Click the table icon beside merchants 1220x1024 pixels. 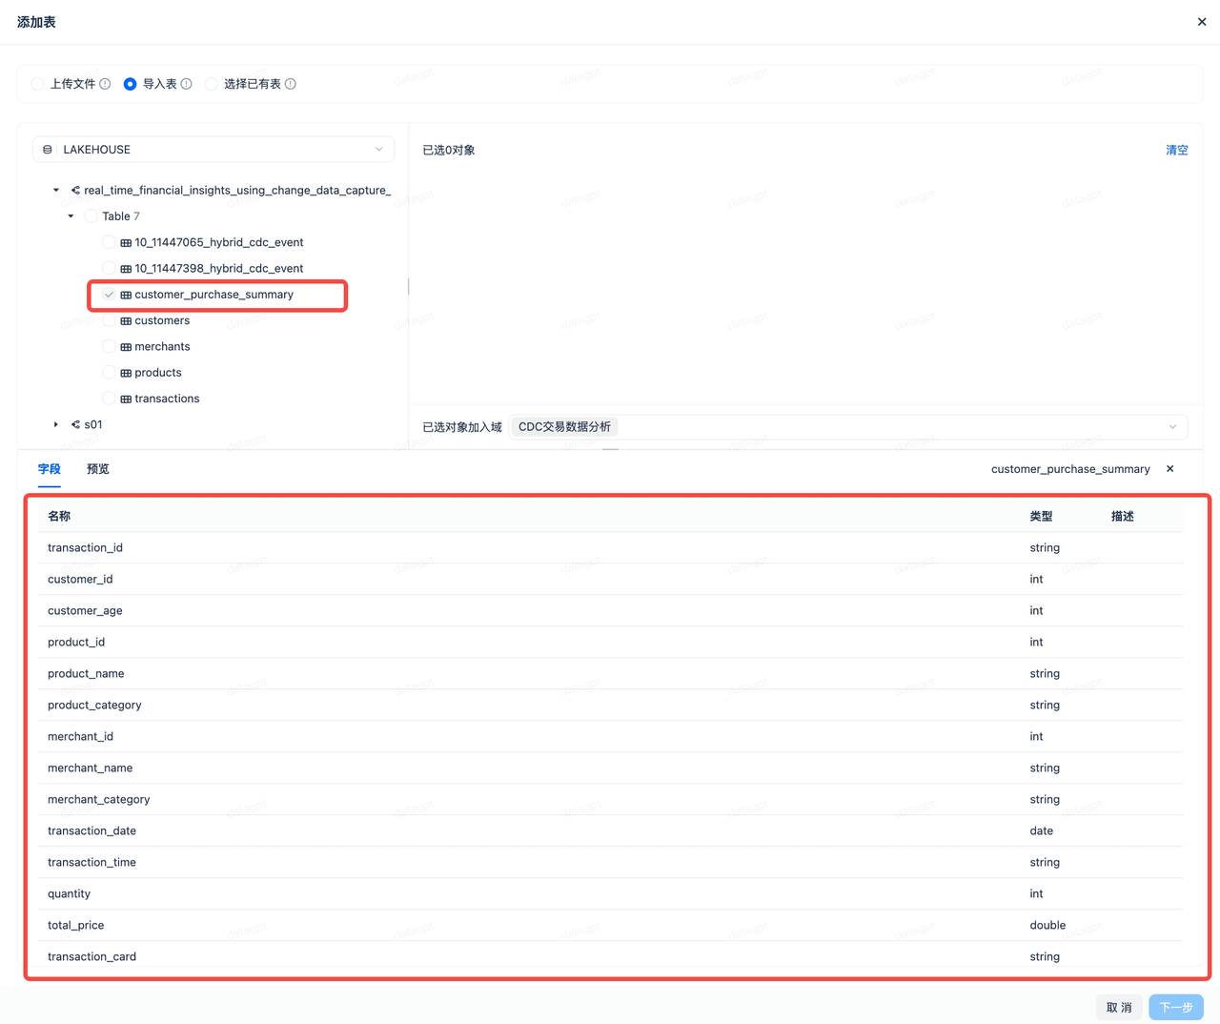tap(126, 347)
